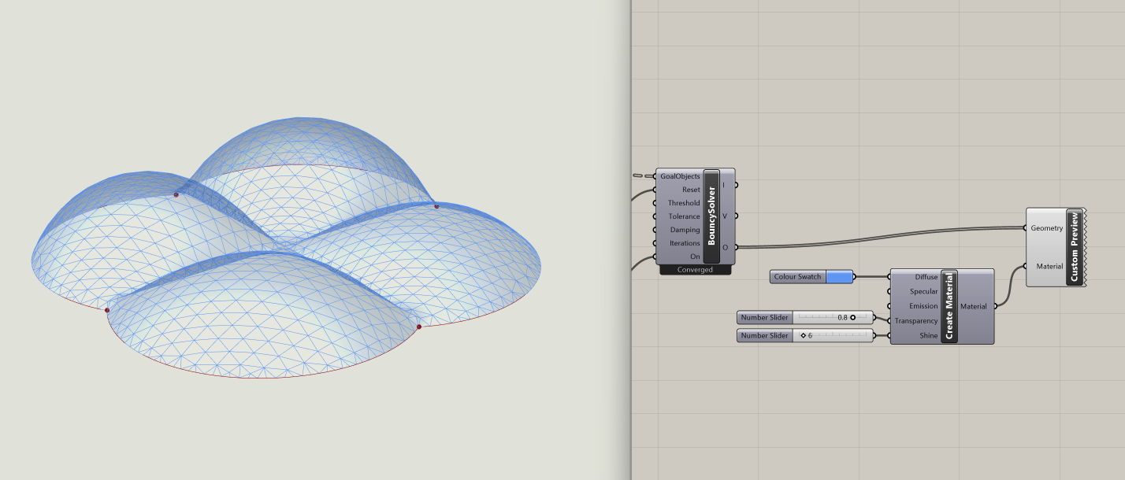This screenshot has width=1125, height=480.
Task: Click the Diffuse input on Create Material
Action: coord(926,277)
